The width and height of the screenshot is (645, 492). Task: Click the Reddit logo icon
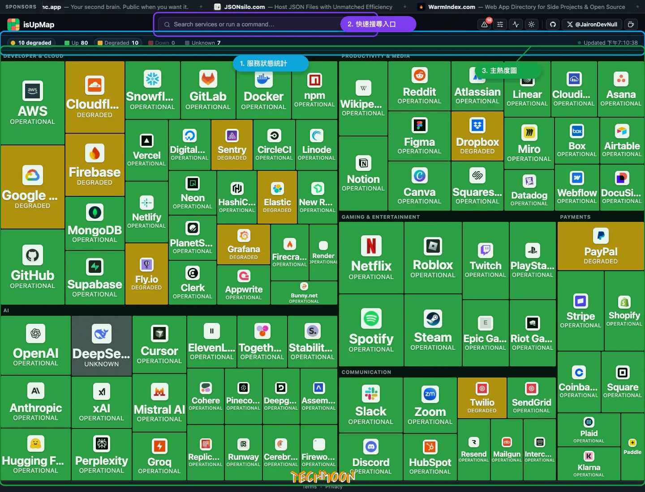[x=420, y=75]
